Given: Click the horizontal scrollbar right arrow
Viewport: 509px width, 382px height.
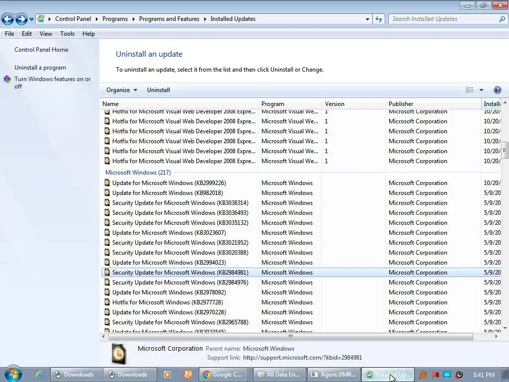Looking at the screenshot, I should point(497,337).
